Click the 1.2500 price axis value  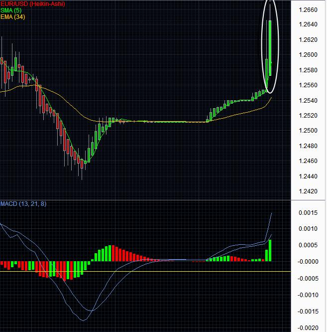tap(308, 131)
